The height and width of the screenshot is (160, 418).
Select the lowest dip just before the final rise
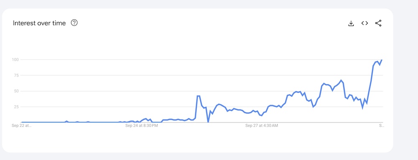point(362,107)
